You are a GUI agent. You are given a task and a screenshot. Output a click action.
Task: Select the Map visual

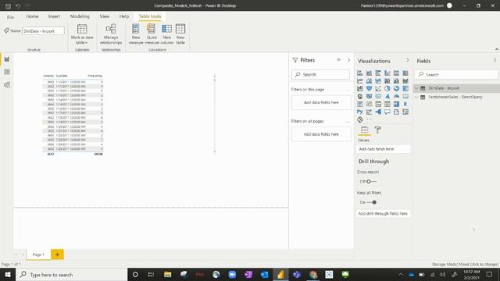click(359, 96)
